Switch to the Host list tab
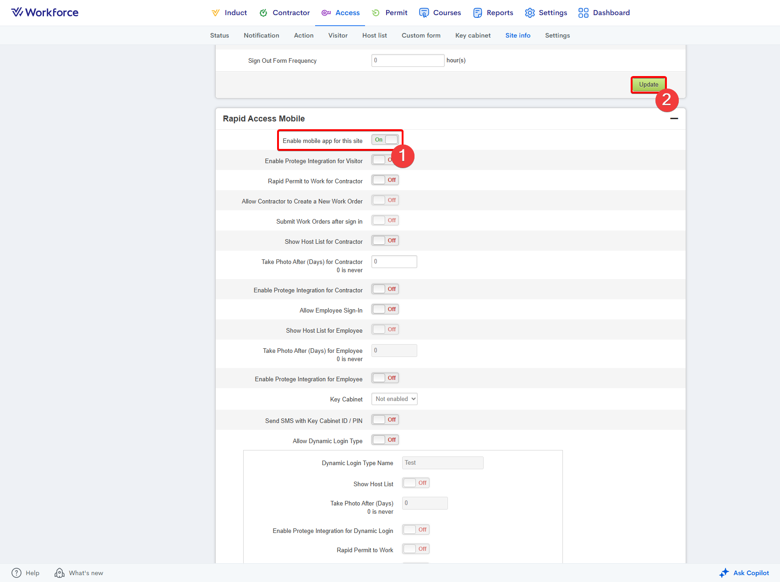Screen dimensions: 780x582 (x=374, y=35)
